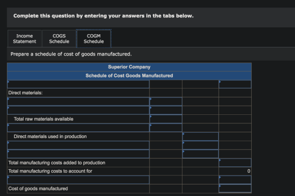The image size is (295, 196).
Task: Switch to the Income Statement tab
Action: point(24,38)
